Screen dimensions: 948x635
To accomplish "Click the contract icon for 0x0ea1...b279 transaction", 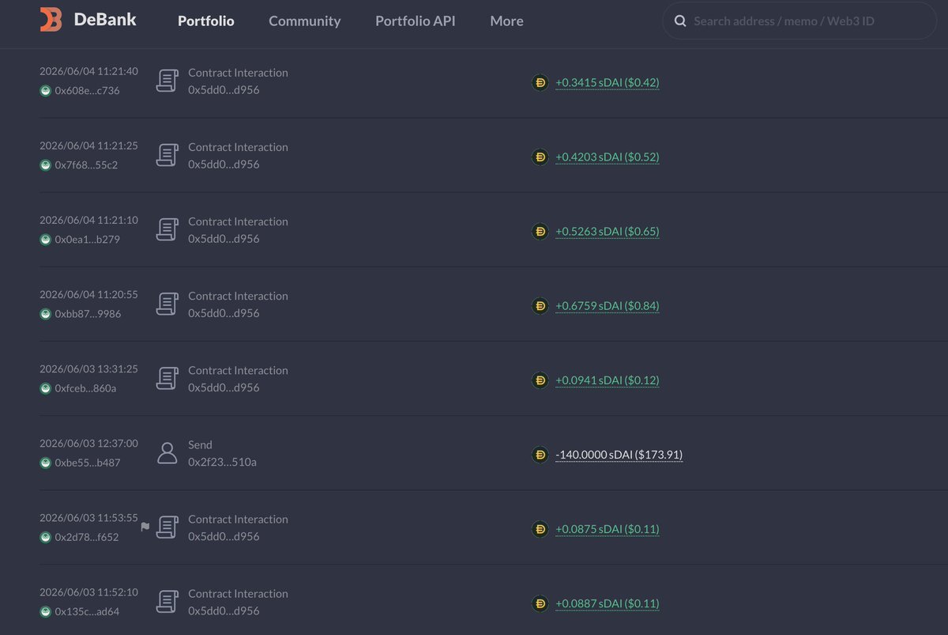I will [x=167, y=229].
